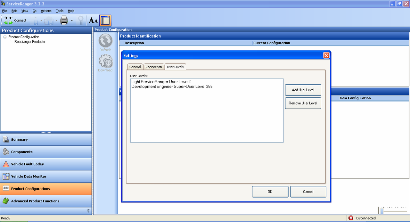Open Vehicle Fault Codes panel
Image resolution: width=410 pixels, height=222 pixels.
pyautogui.click(x=46, y=164)
